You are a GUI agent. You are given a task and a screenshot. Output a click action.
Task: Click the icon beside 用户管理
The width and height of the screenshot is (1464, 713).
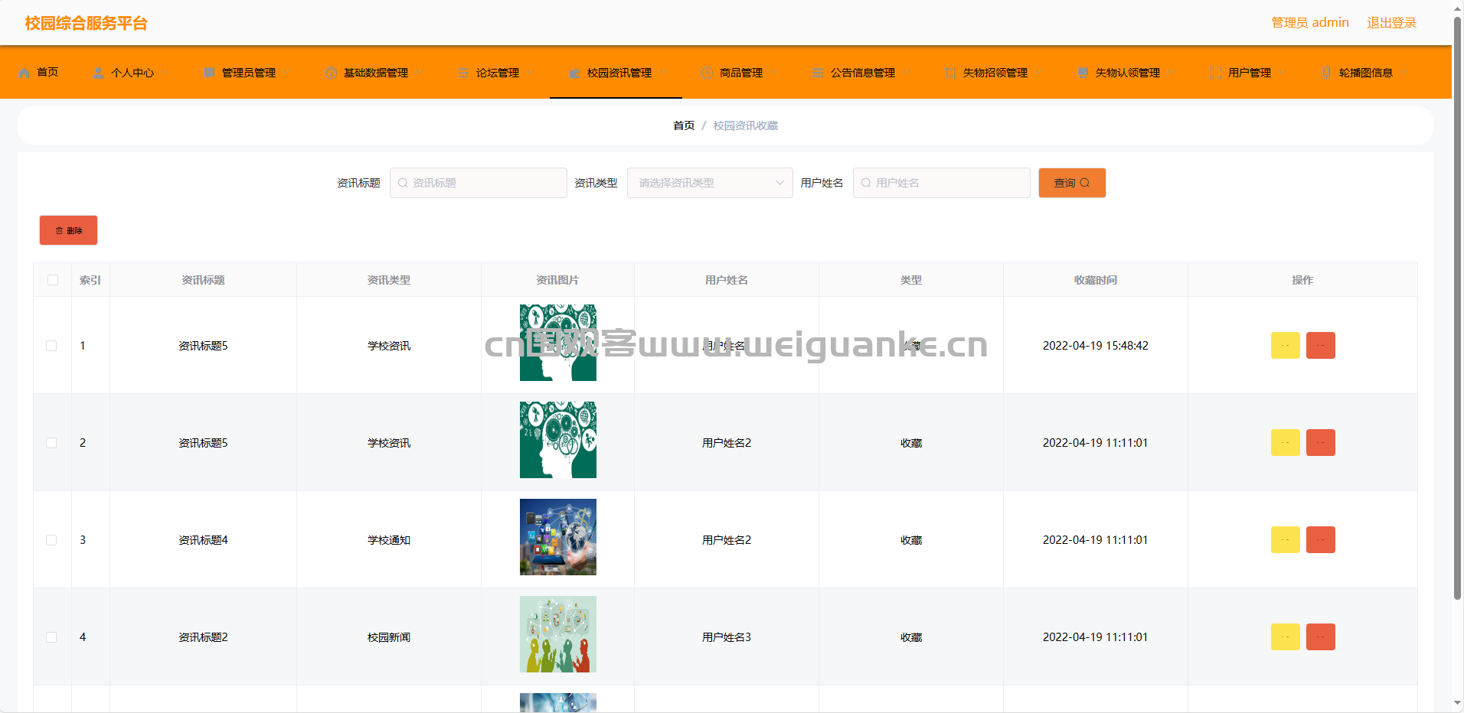point(1215,73)
